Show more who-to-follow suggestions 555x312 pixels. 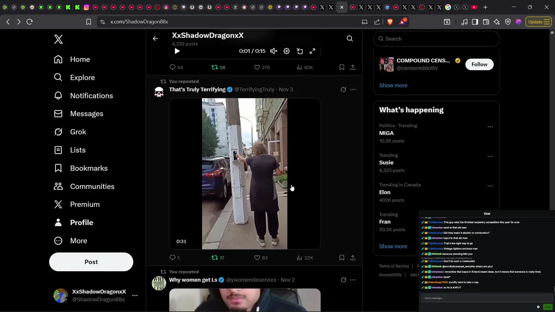(x=393, y=85)
